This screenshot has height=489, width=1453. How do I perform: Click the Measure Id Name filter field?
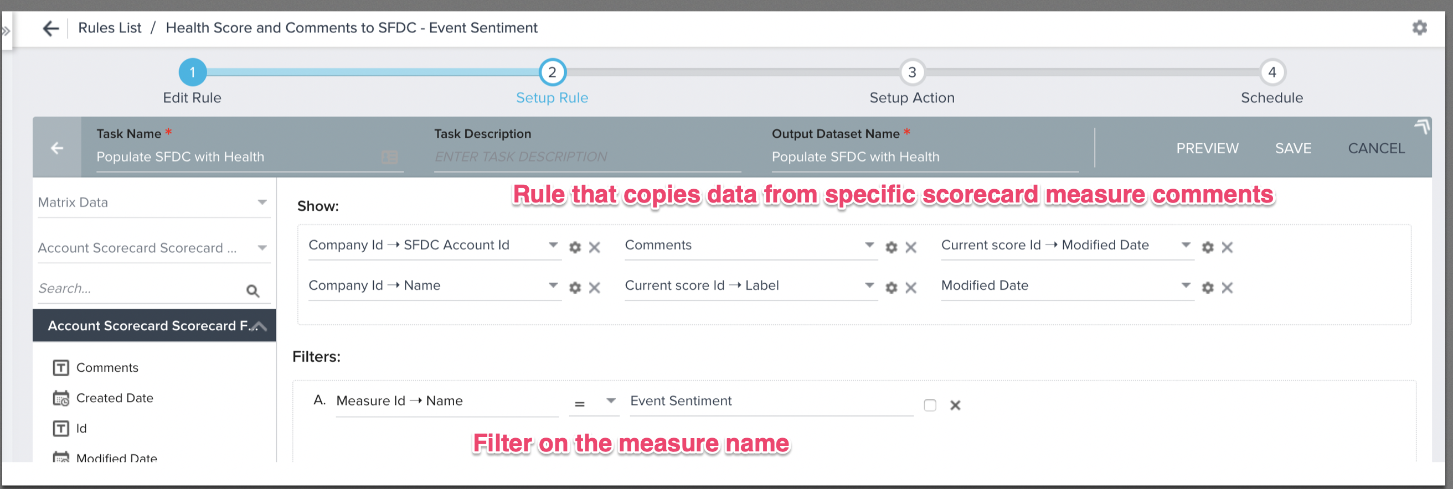pos(447,402)
